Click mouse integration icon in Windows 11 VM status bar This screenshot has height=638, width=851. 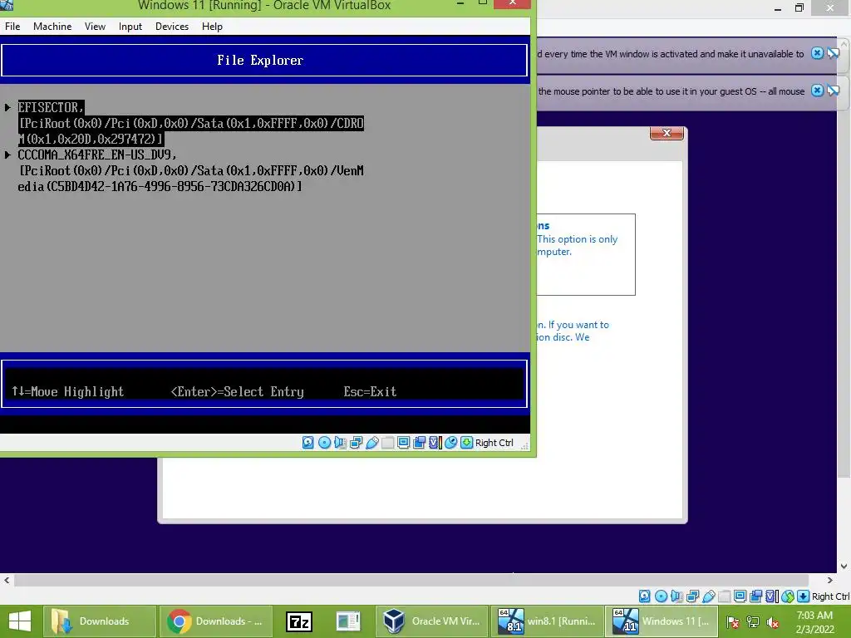tap(450, 443)
